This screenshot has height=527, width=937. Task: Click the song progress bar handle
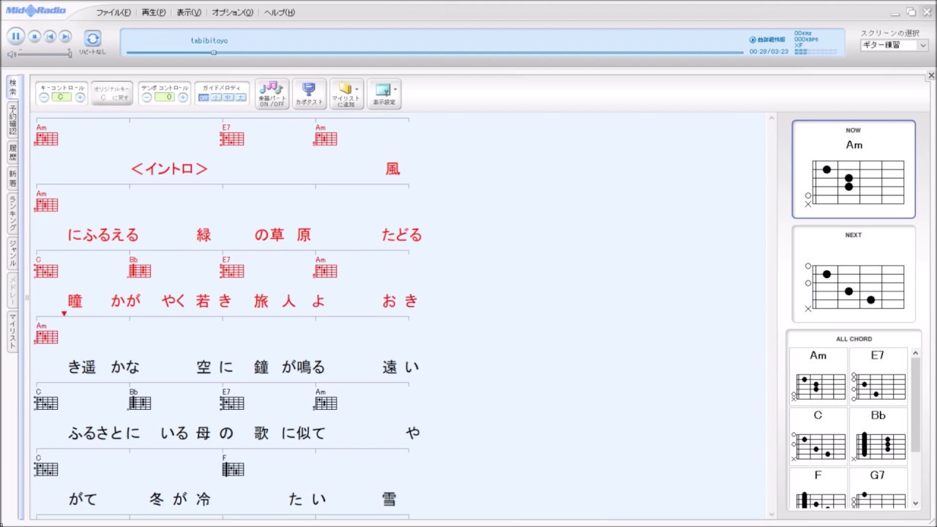[x=214, y=53]
